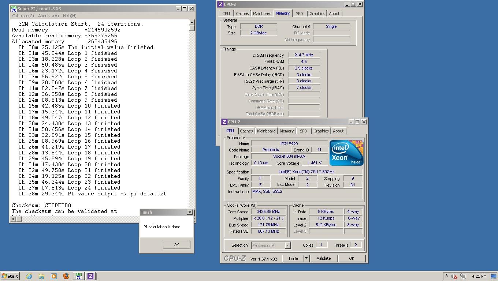Open About tab in front CPU-Z window
The height and width of the screenshot is (281, 498).
(x=338, y=131)
